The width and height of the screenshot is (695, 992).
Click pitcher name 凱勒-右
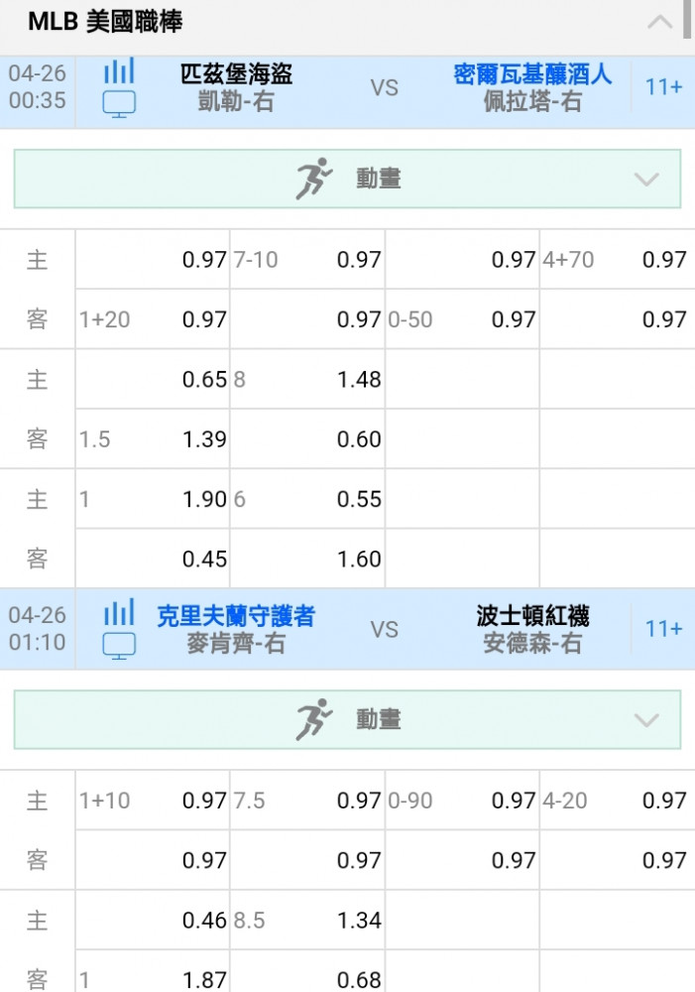236,101
